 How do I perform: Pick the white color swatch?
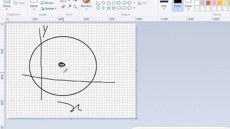pos(197,3)
